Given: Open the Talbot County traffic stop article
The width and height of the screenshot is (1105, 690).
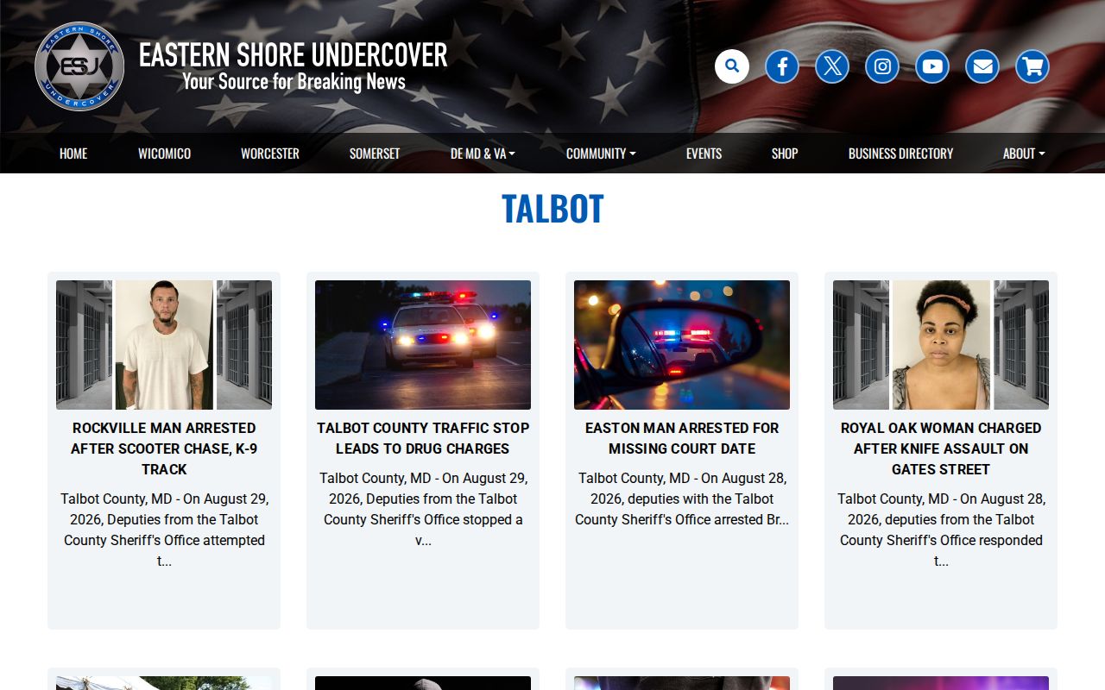Looking at the screenshot, I should (423, 438).
